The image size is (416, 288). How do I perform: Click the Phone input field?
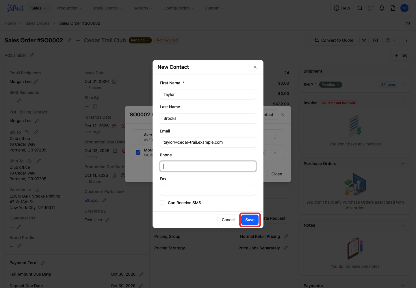(x=208, y=166)
